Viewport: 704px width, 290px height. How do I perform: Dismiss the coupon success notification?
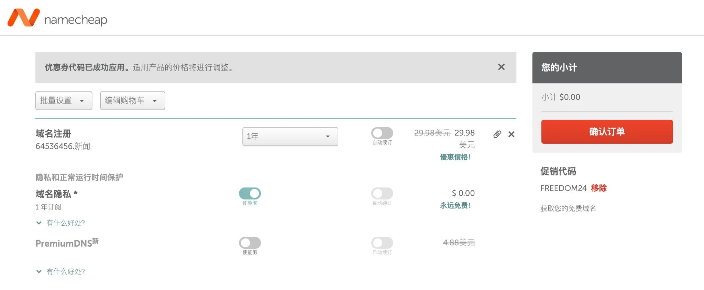[501, 67]
